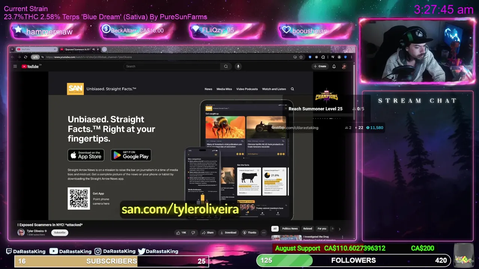Viewport: 479px width, 269px height.
Task: Select the For you chip
Action: click(x=322, y=229)
